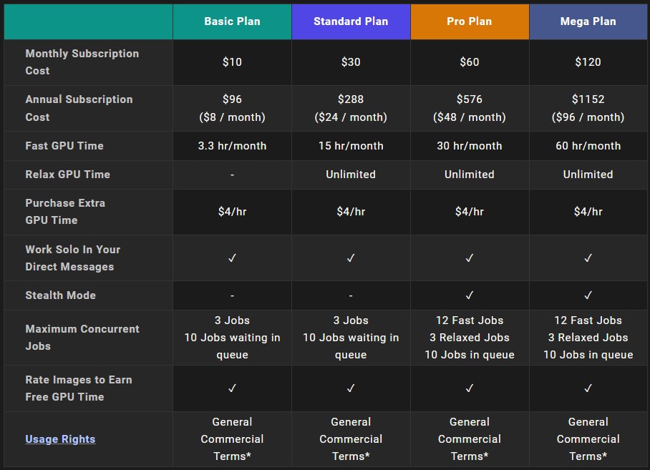Click Stealth Mode checkmark under Mega Plan
The height and width of the screenshot is (470, 650).
[588, 295]
